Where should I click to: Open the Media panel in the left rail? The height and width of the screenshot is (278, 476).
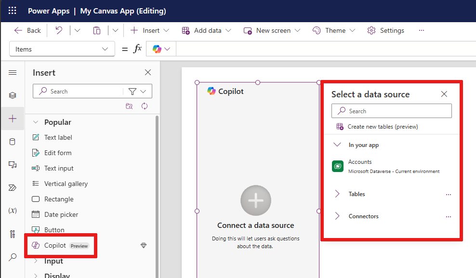point(13,164)
